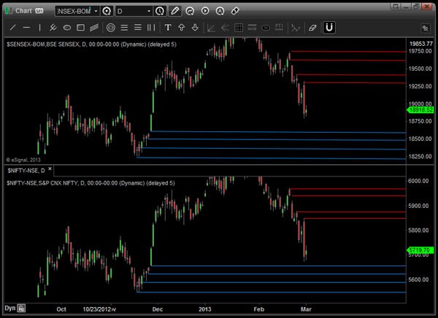Toggle the pencil drawing toolbar button
This screenshot has height=318, width=438.
(x=175, y=11)
